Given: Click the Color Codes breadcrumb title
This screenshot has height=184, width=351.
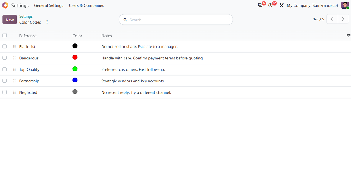Looking at the screenshot, I should pyautogui.click(x=30, y=22).
